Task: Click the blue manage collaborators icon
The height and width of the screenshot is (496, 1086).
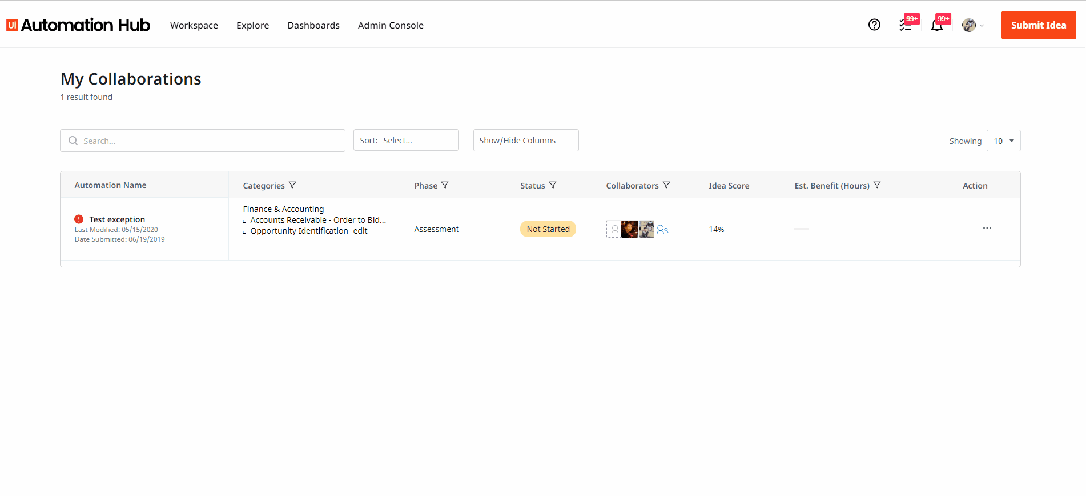Action: (662, 229)
